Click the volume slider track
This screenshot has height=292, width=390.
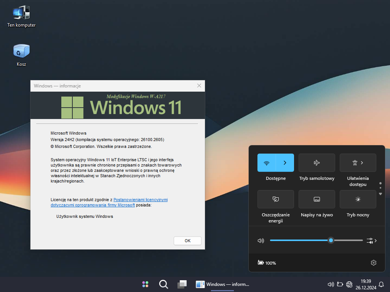pyautogui.click(x=297, y=240)
